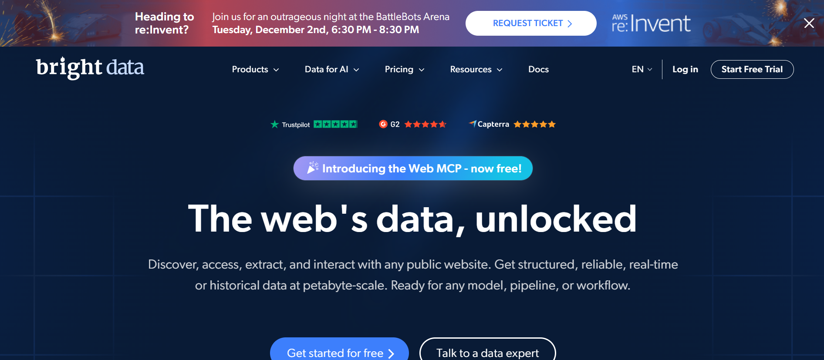Click the bright data logo
This screenshot has height=360, width=824.
90,68
